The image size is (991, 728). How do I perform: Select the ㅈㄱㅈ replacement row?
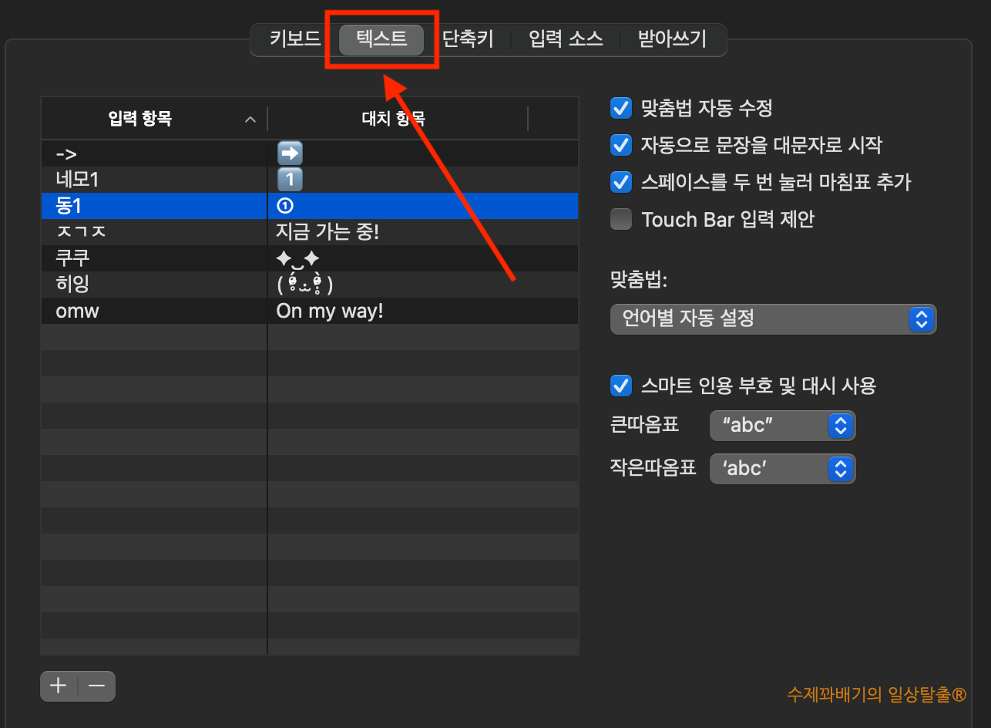154,232
